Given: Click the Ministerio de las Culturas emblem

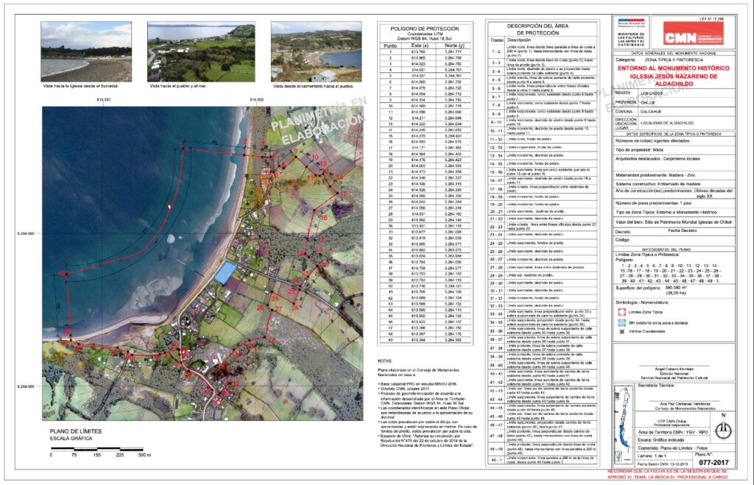Looking at the screenshot, I should coord(630,33).
